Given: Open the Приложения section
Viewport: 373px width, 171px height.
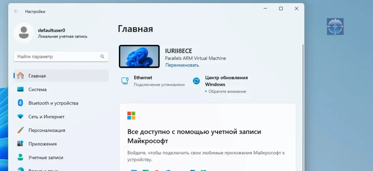Looking at the screenshot, I should point(61,144).
